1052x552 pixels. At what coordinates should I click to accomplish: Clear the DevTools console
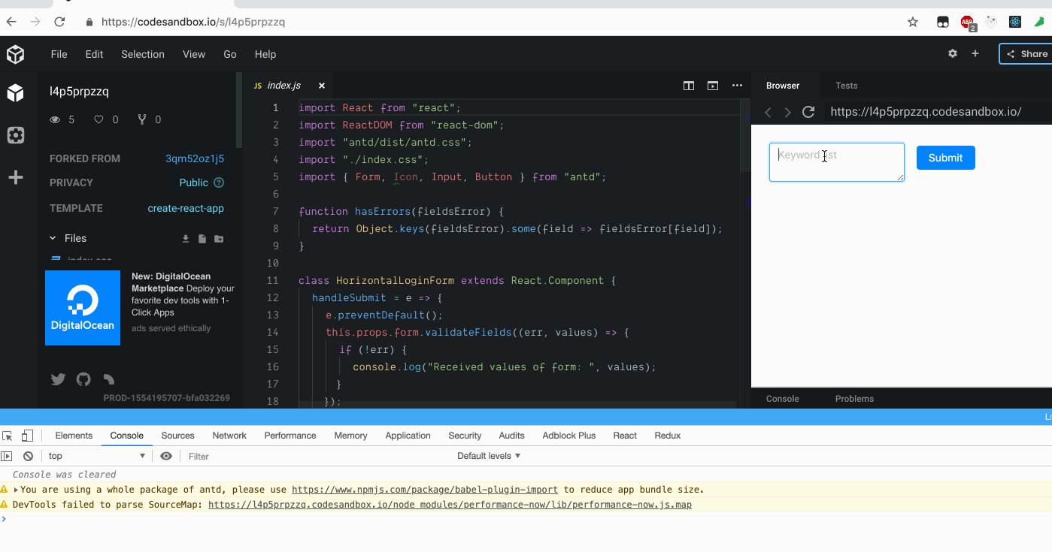[x=28, y=456]
